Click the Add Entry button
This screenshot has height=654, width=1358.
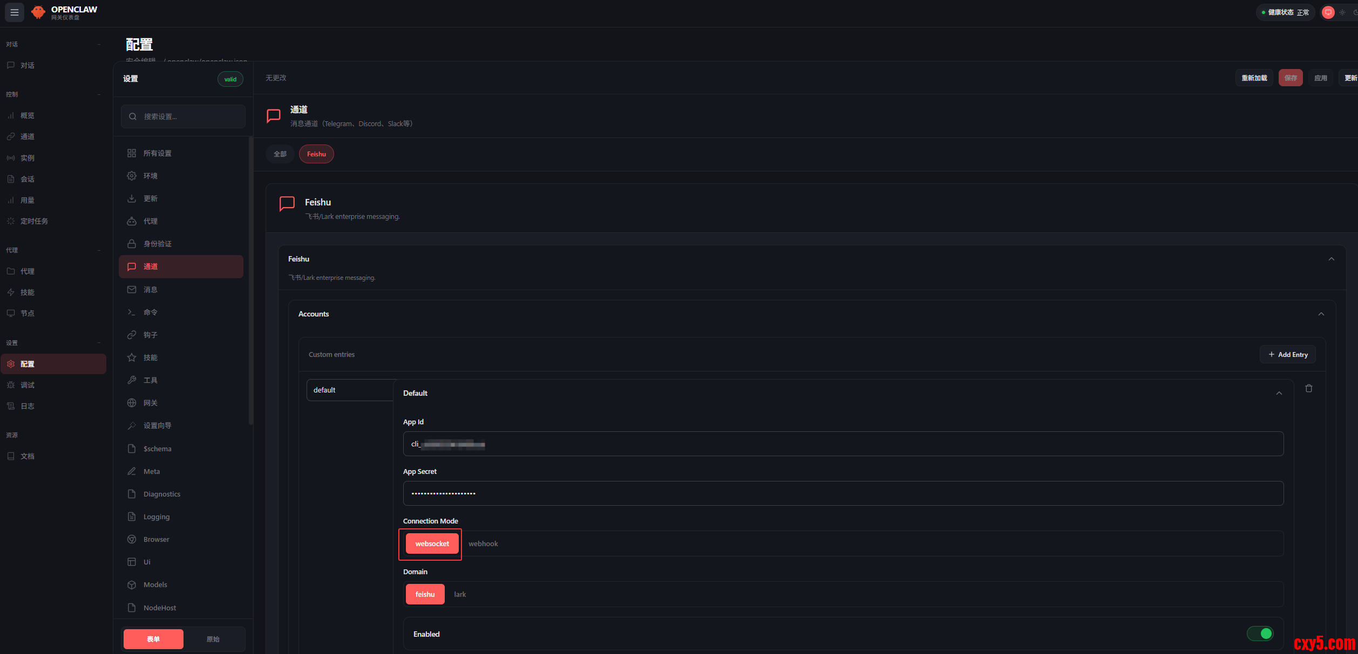(1288, 354)
